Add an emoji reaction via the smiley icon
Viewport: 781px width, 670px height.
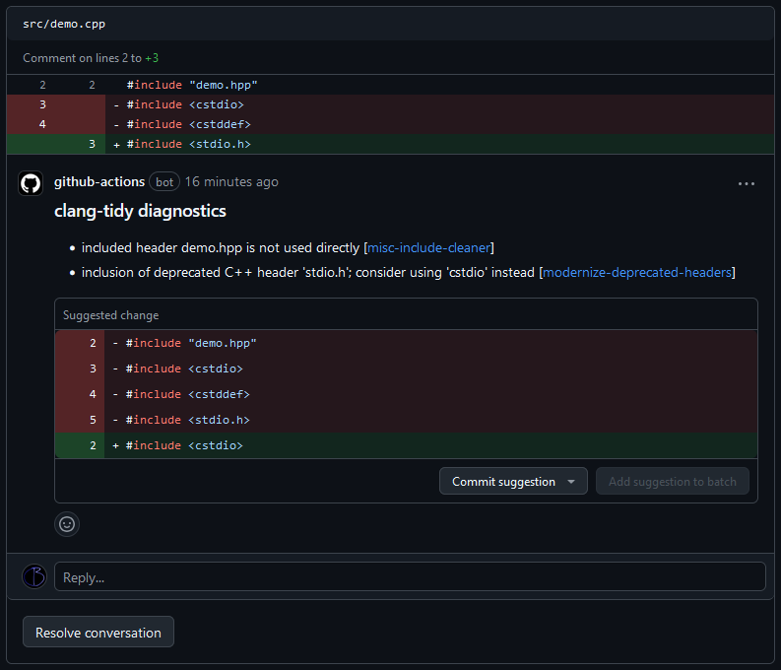point(67,524)
